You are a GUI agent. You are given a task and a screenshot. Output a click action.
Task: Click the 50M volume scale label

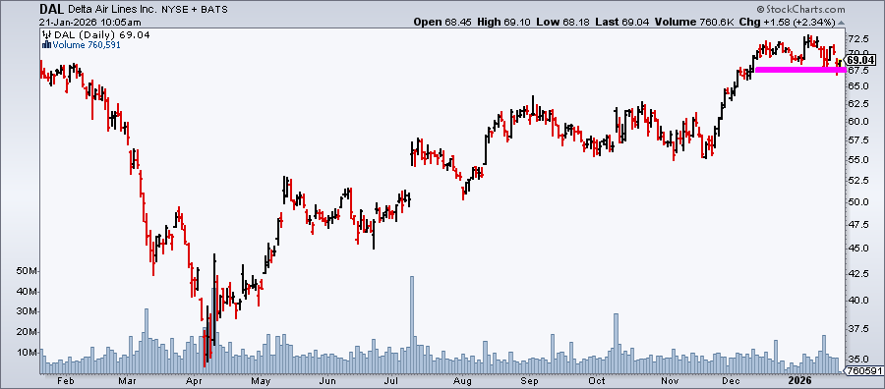[x=28, y=271]
